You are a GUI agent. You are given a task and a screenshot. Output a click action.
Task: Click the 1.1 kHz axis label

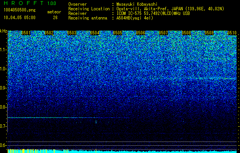(x=3, y=50)
